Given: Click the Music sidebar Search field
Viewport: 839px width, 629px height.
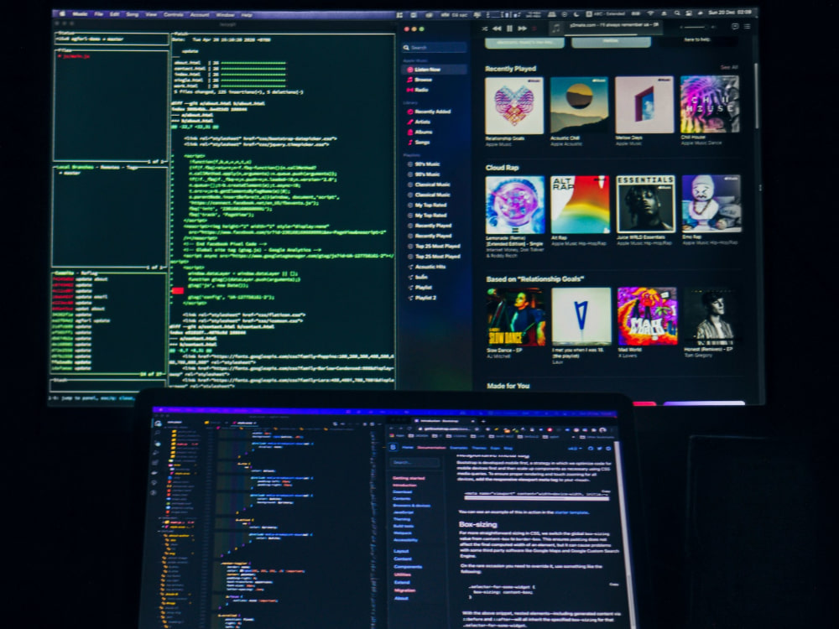Looking at the screenshot, I should [x=434, y=48].
